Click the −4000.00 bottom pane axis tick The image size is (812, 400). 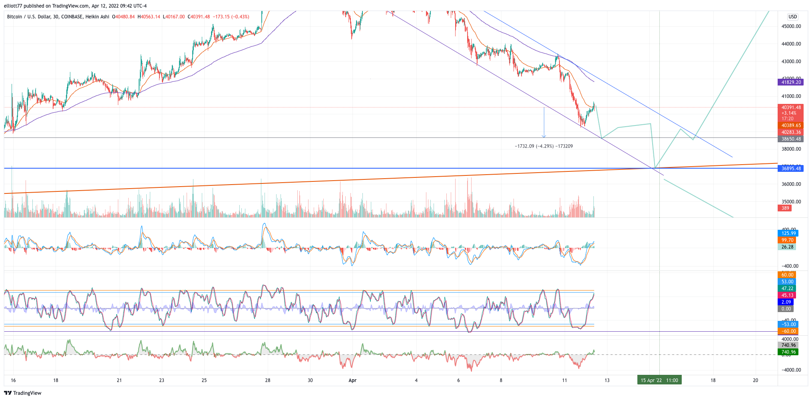pyautogui.click(x=791, y=370)
